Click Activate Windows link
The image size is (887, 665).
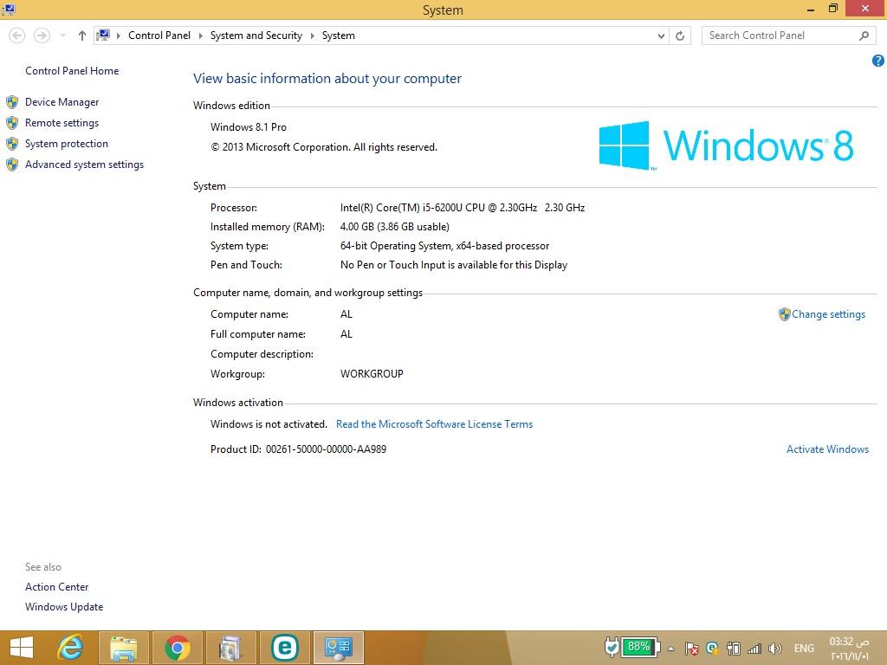pos(827,449)
